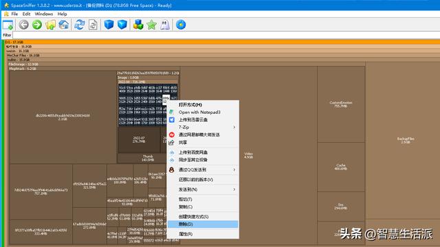The image size is (440, 247).
Task: Click inside the Filter input field
Action: (226, 35)
